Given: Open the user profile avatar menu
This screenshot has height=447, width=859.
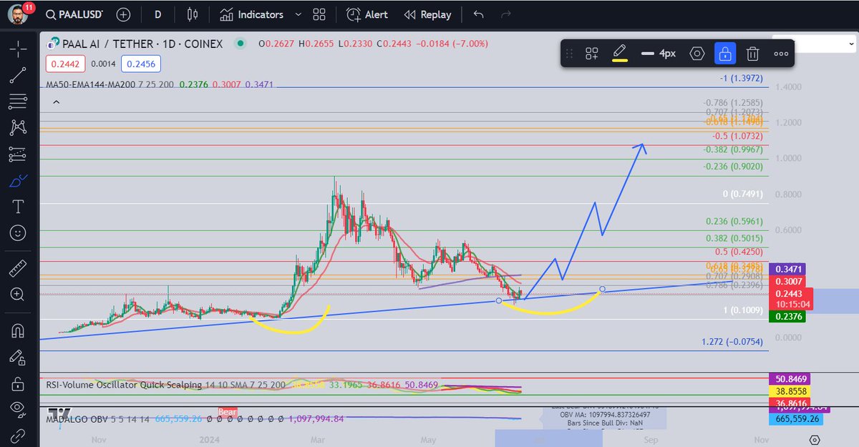Looking at the screenshot, I should (17, 15).
